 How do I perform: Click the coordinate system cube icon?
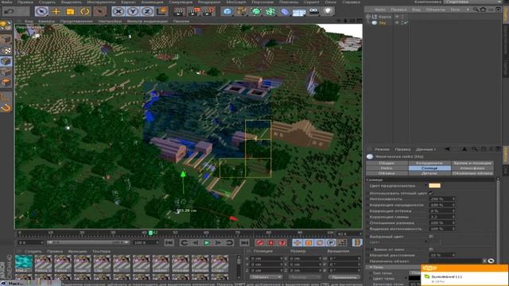161,12
